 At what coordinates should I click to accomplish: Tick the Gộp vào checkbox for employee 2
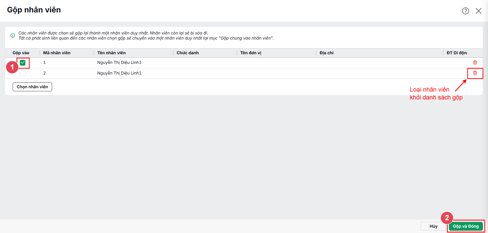point(23,73)
